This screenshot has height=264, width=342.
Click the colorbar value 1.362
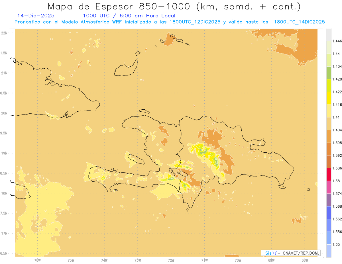click(x=337, y=219)
